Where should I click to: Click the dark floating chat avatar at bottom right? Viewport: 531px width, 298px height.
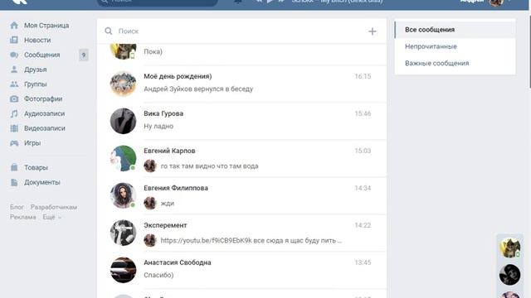[x=509, y=275]
